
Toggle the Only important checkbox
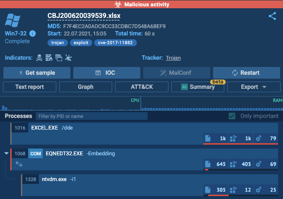(x=232, y=116)
